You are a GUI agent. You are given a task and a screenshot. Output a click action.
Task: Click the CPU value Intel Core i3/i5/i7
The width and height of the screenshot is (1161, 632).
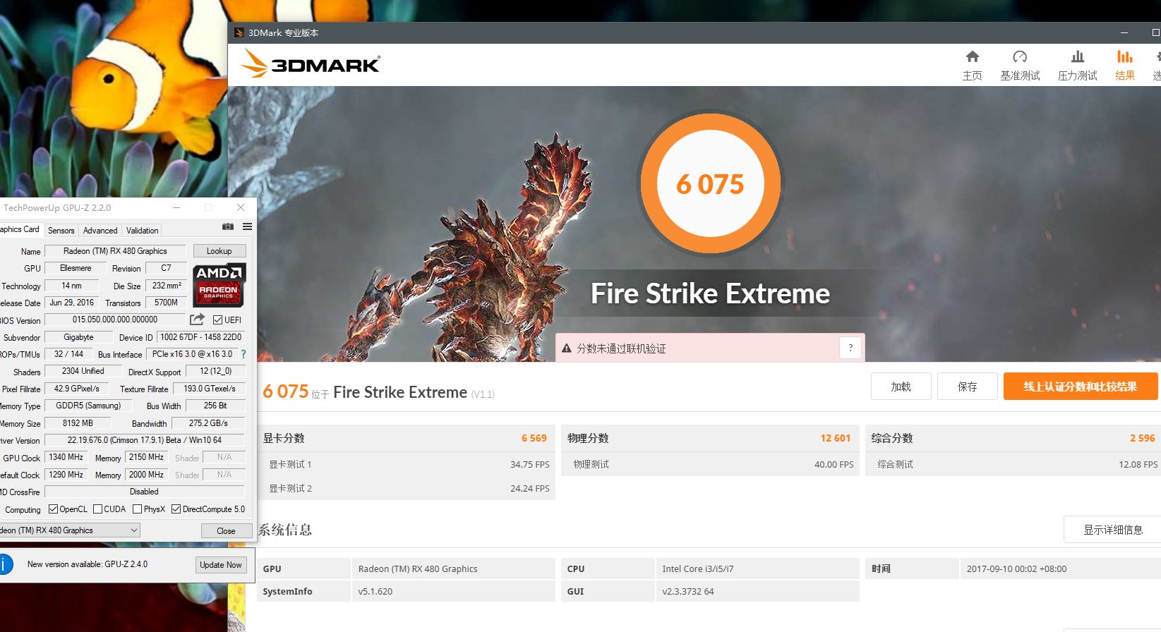697,569
